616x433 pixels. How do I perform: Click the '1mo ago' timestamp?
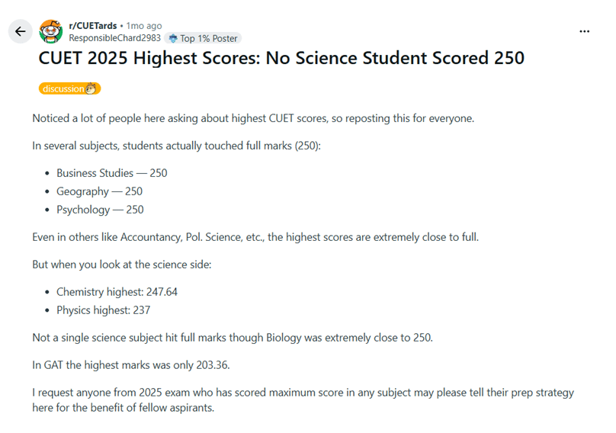tap(144, 26)
